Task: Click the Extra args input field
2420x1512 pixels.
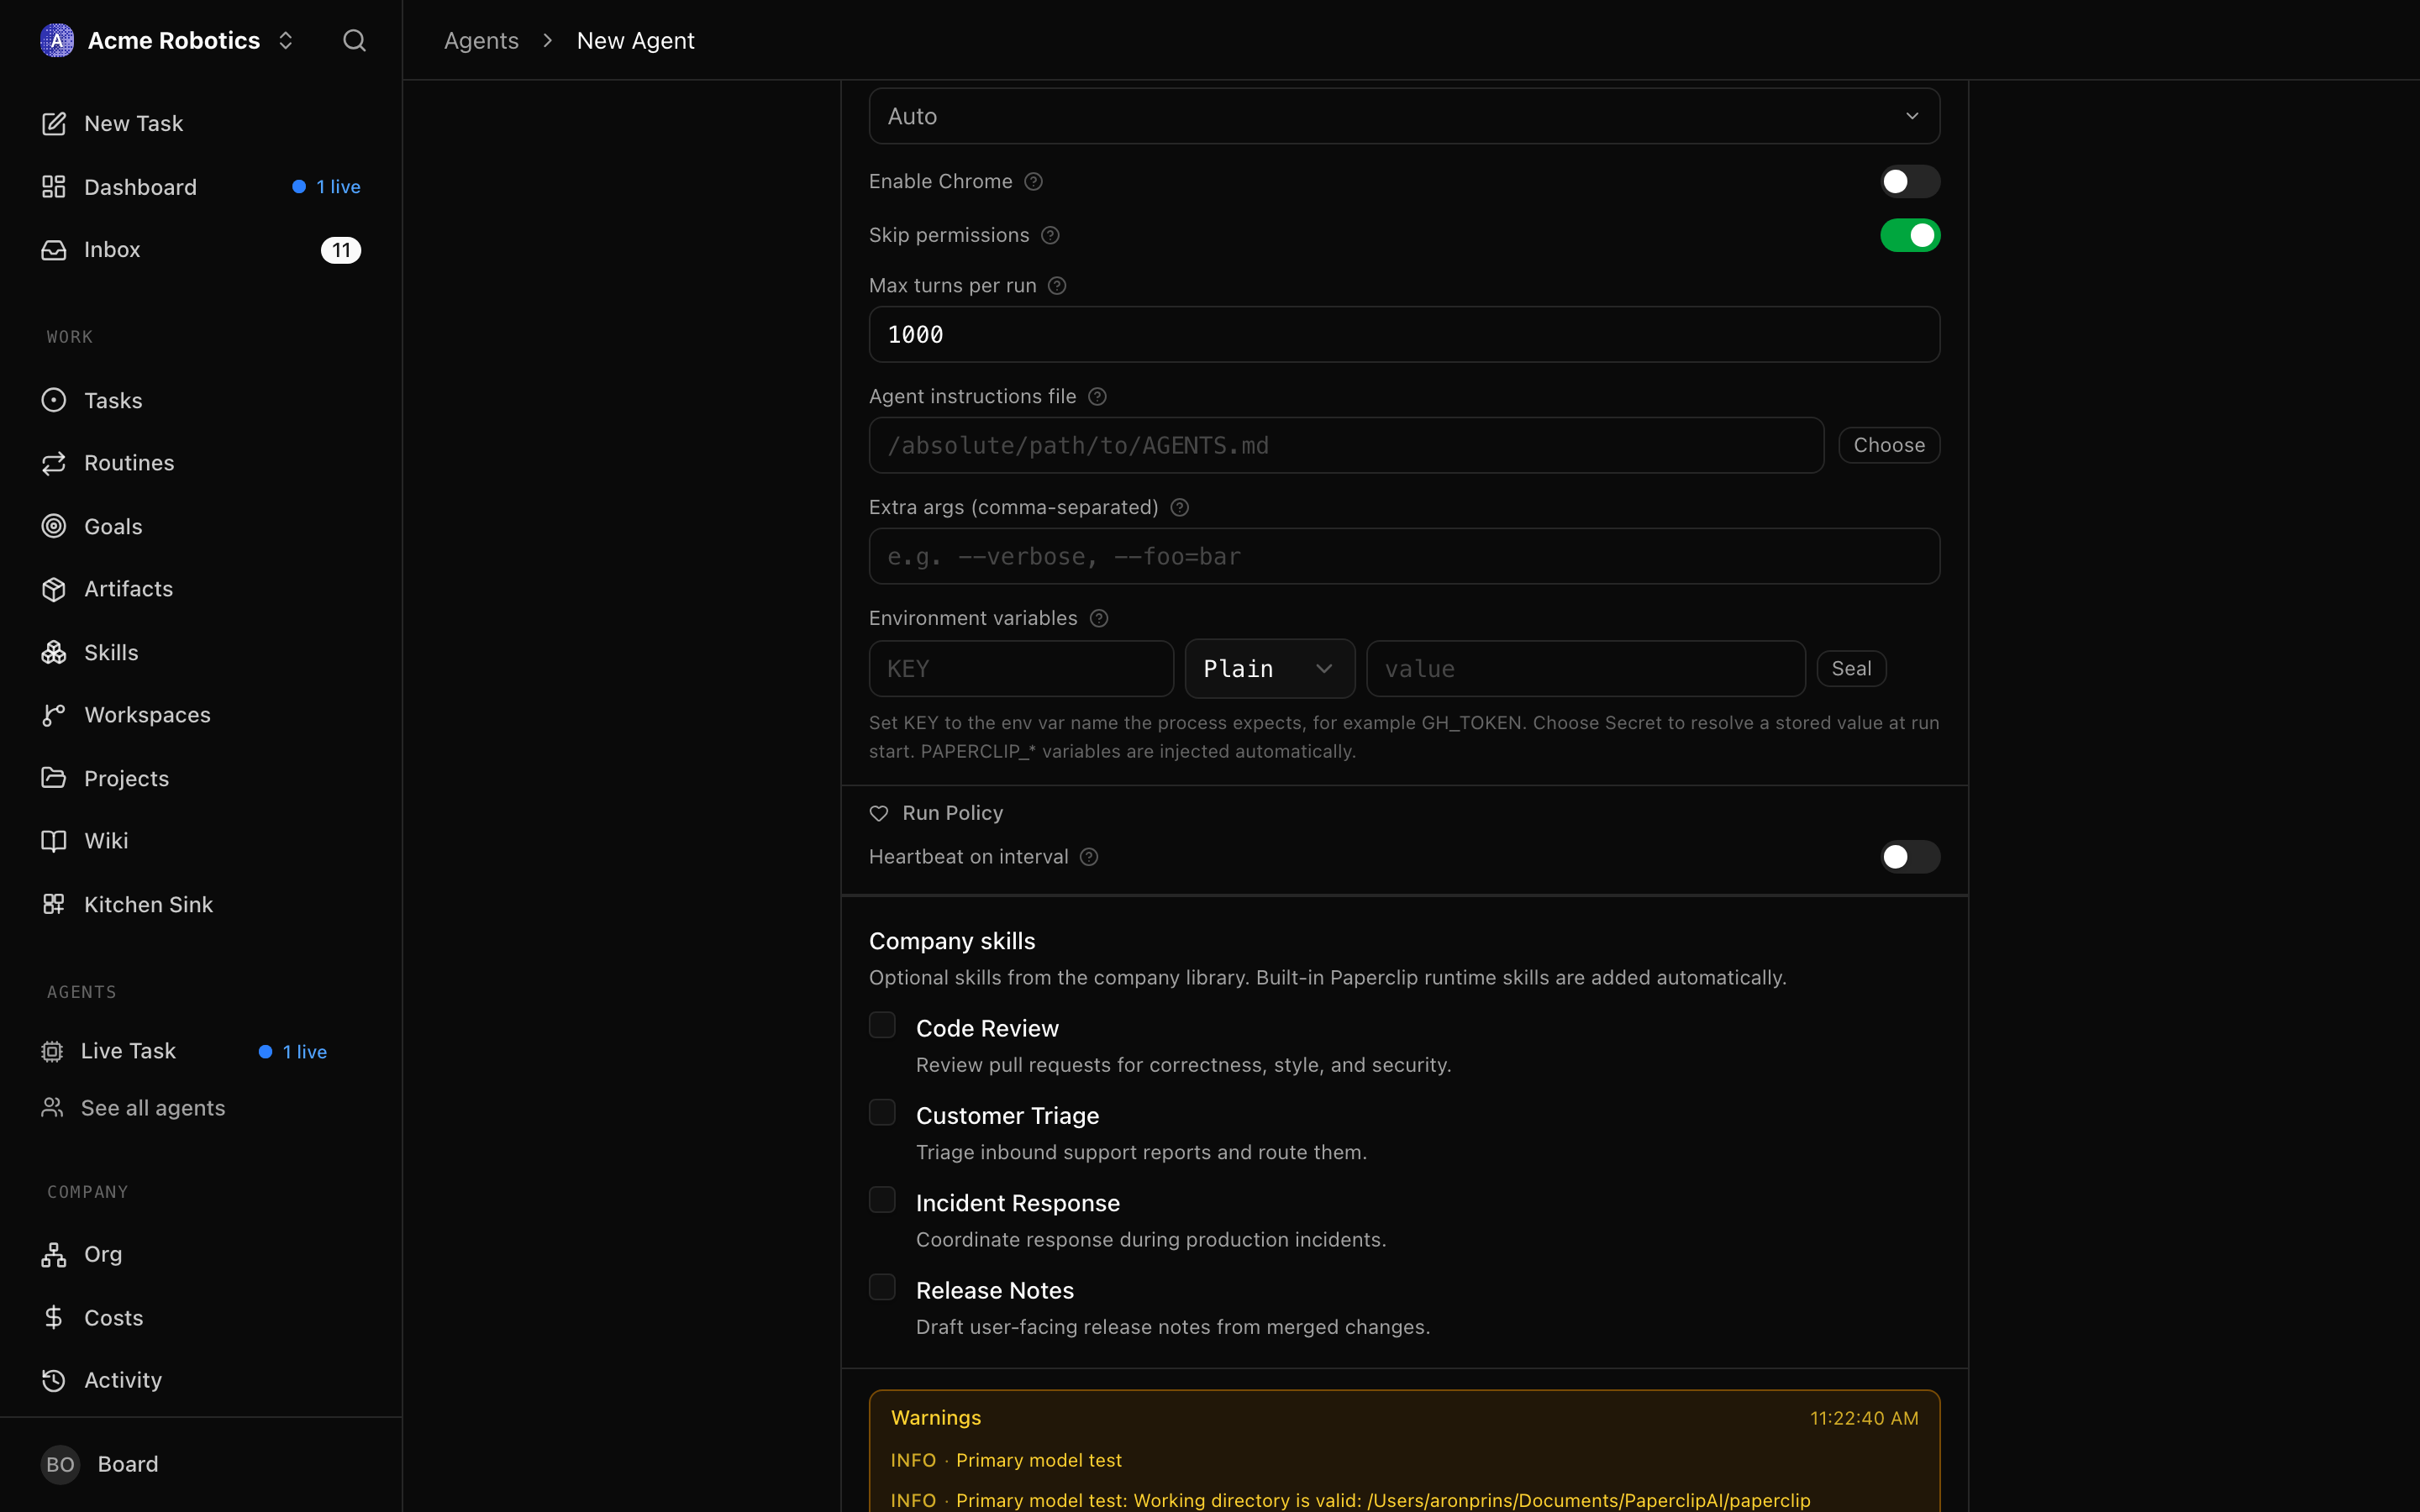Action: click(1404, 556)
